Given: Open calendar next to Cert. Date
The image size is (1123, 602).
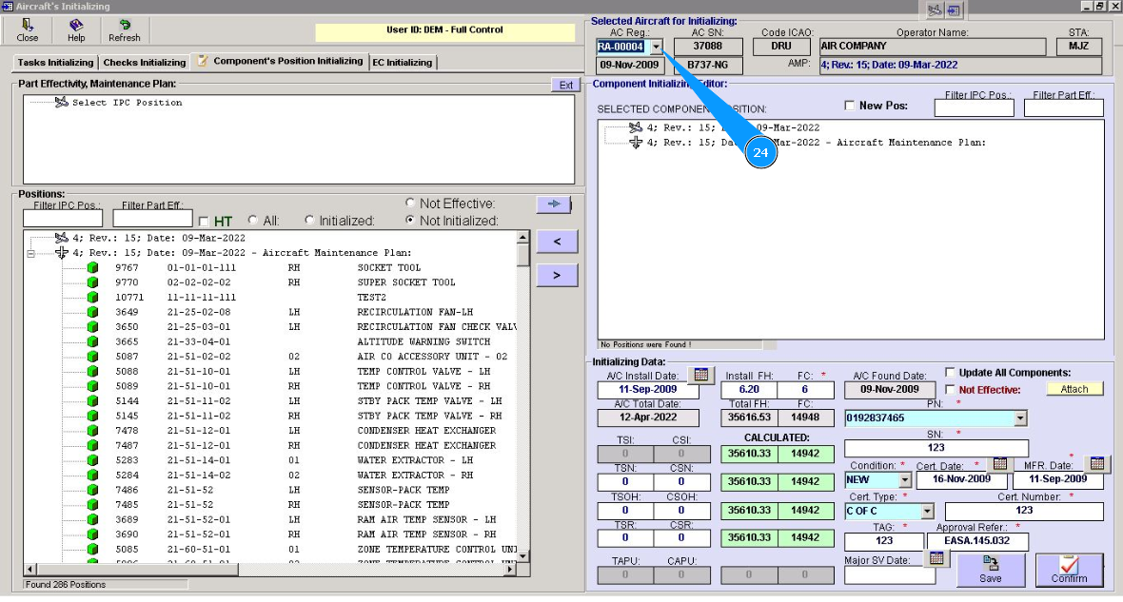Looking at the screenshot, I should pos(999,463).
